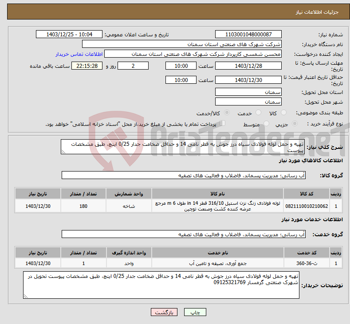
Task: Click the توضیحات خریدار text area
Action: point(161,285)
